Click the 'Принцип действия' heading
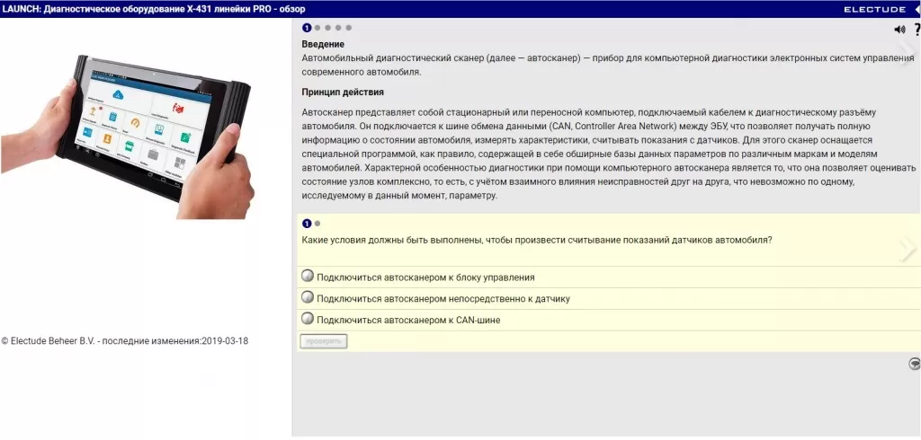The image size is (921, 440). click(x=343, y=92)
